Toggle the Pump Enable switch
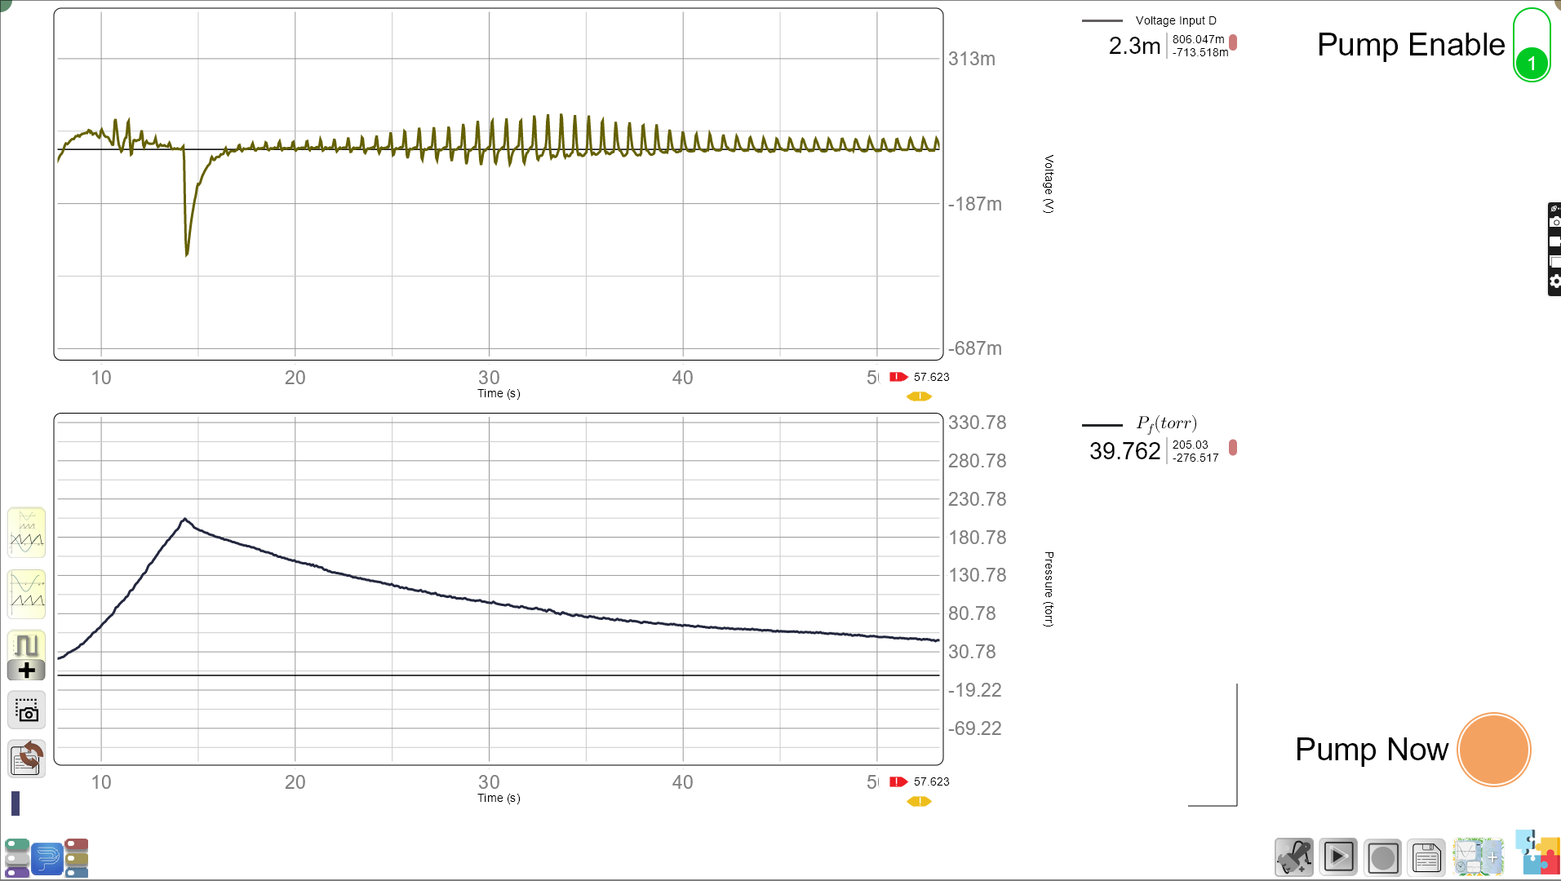This screenshot has height=881, width=1561. [1531, 46]
